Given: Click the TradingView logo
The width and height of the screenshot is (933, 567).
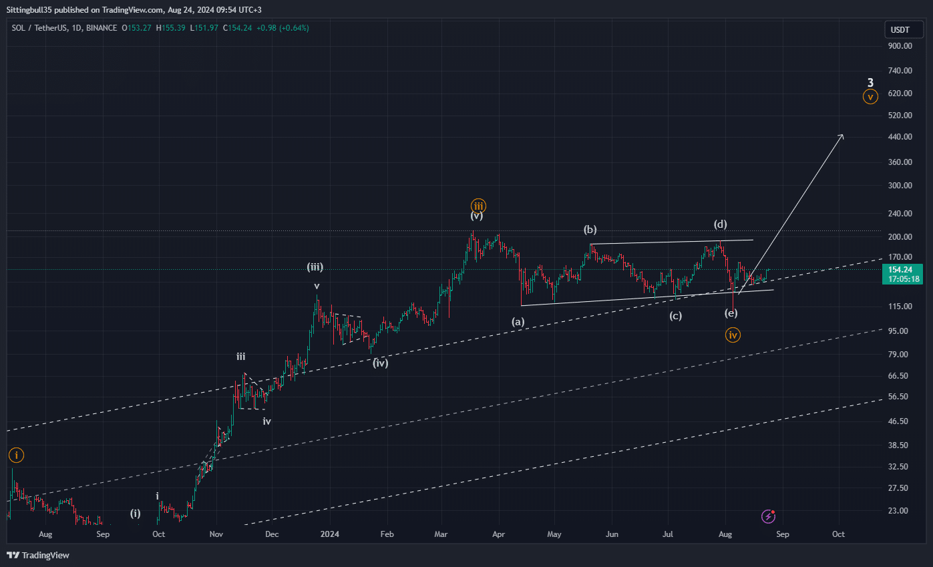Looking at the screenshot, I should point(38,555).
